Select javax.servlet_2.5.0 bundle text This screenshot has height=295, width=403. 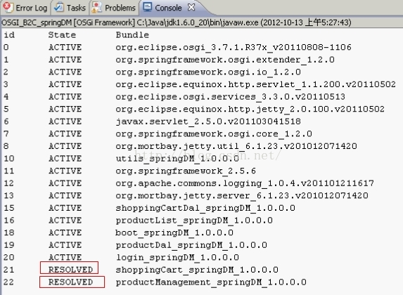208,122
